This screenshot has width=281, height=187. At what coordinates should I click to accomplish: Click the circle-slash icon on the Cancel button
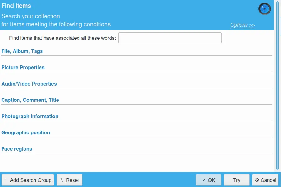(257, 180)
